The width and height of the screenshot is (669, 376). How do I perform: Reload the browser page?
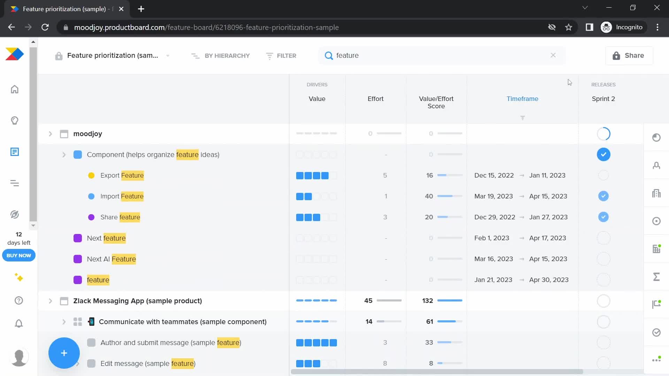pos(45,27)
